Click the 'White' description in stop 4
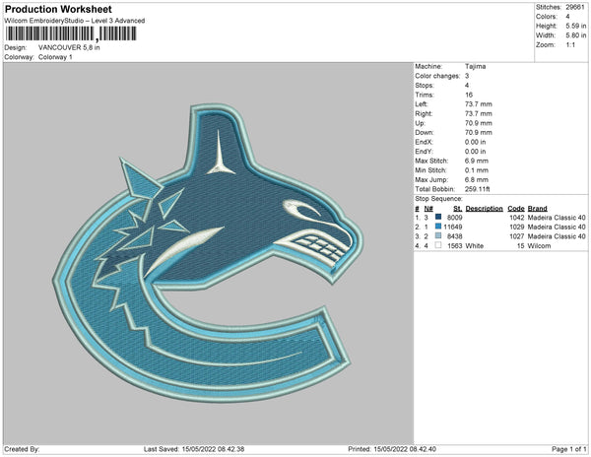The image size is (591, 457). click(475, 245)
